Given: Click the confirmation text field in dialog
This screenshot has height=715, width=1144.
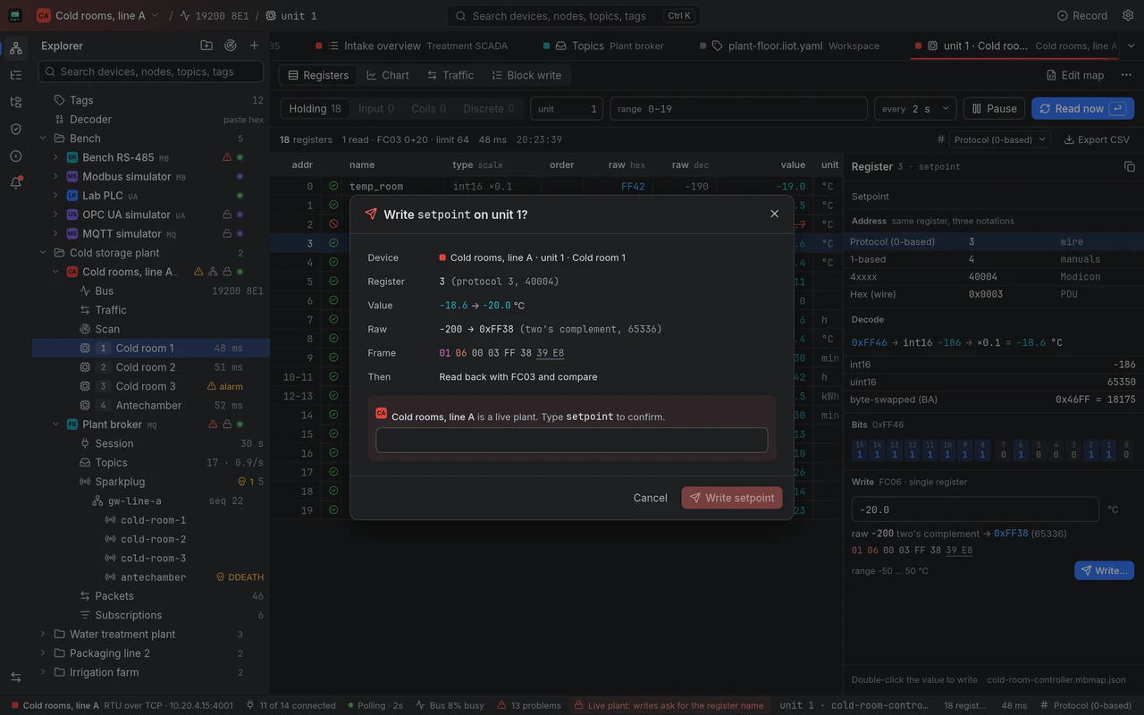Looking at the screenshot, I should point(572,440).
